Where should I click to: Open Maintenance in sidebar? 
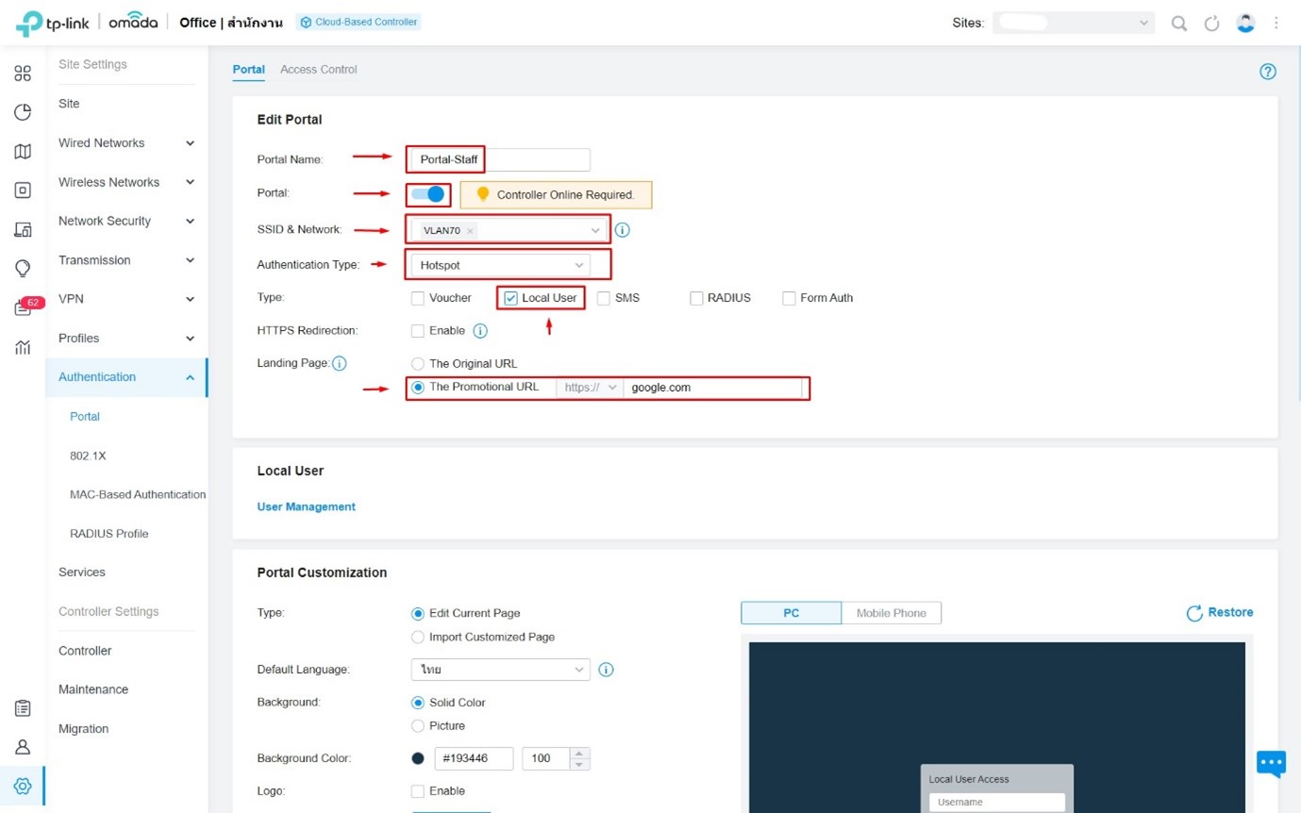click(93, 689)
